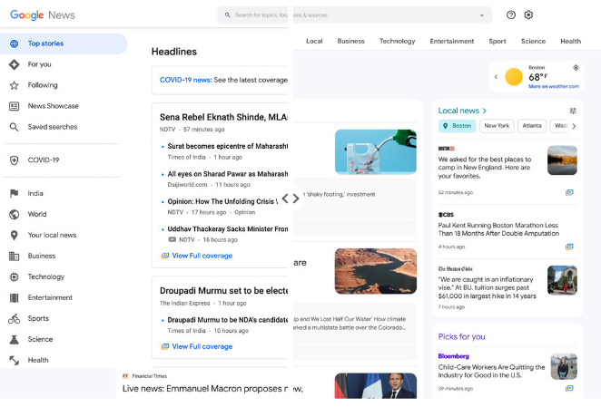Open the Macron photo thumbnail
This screenshot has height=407, width=601.
(x=376, y=386)
